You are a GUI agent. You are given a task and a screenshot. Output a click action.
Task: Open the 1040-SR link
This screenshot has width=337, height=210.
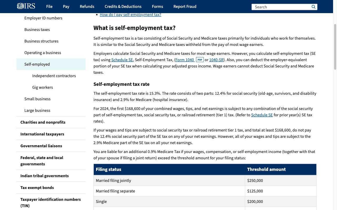click(x=216, y=60)
